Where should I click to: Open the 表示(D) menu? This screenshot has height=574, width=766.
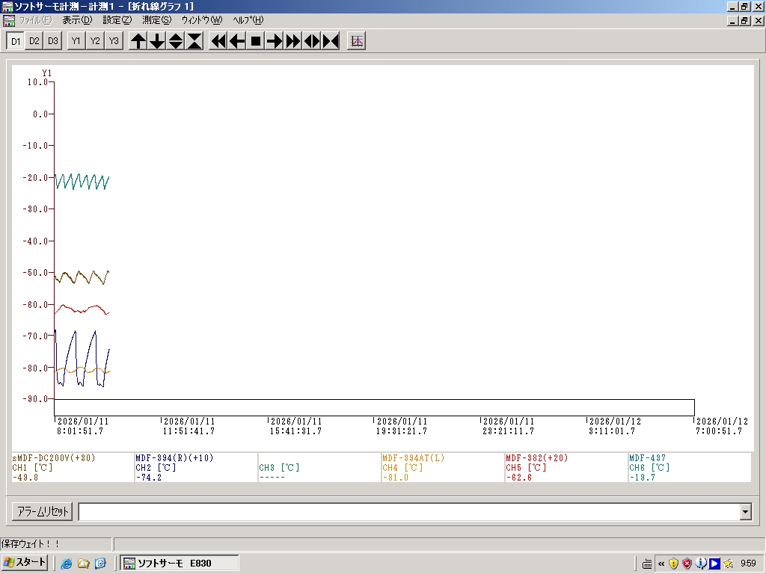[x=77, y=20]
